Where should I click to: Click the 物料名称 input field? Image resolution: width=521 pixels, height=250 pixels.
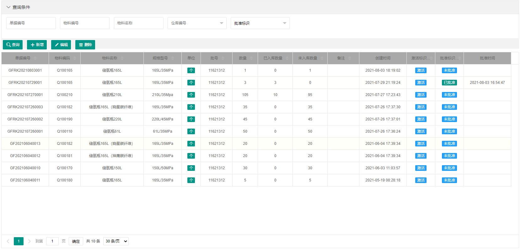(x=139, y=23)
